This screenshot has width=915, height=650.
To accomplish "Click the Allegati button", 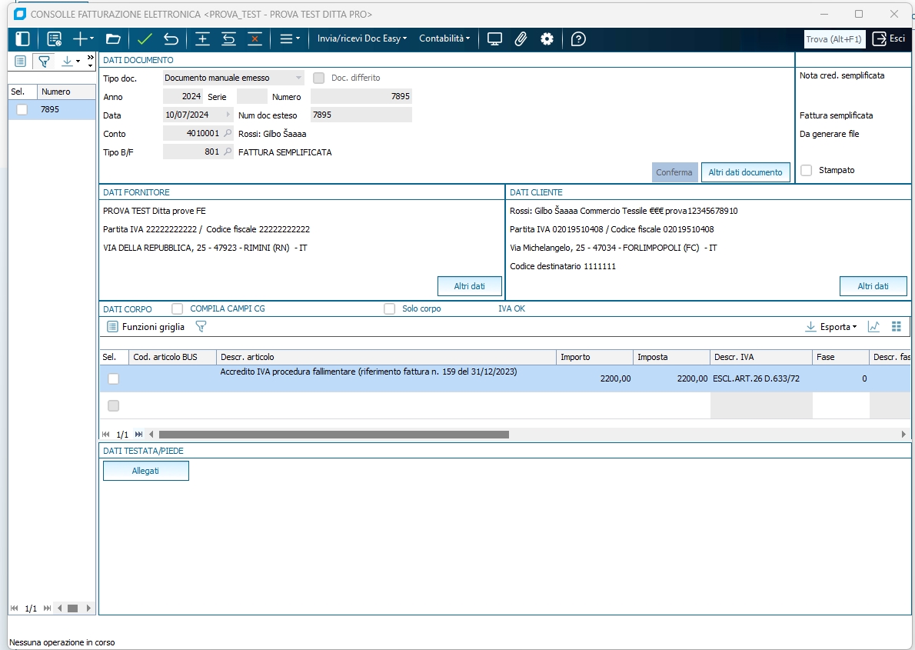I will pyautogui.click(x=145, y=471).
